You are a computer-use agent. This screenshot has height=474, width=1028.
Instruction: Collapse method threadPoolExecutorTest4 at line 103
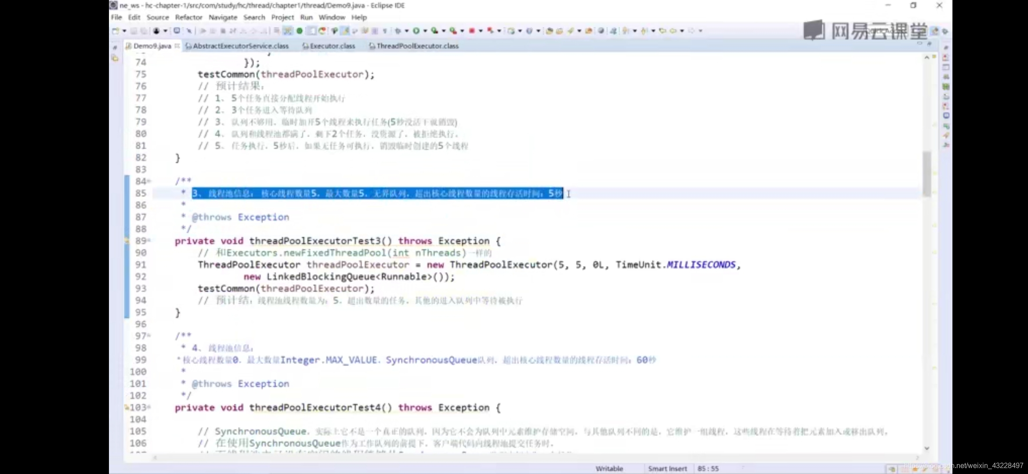[x=149, y=407]
